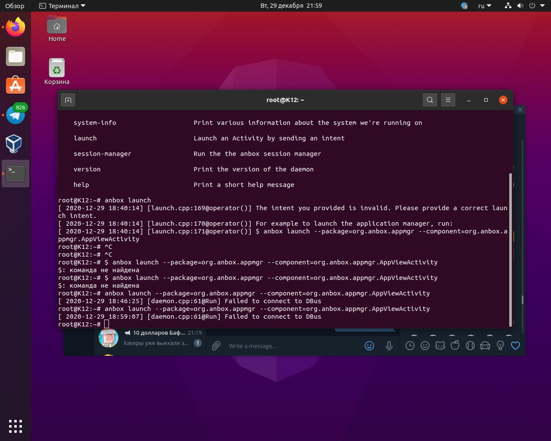Select the symbols heart emoji category
551x441 pixels.
click(515, 346)
